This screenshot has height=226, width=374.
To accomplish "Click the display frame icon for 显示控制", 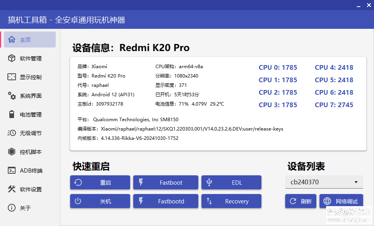I will click(11, 77).
